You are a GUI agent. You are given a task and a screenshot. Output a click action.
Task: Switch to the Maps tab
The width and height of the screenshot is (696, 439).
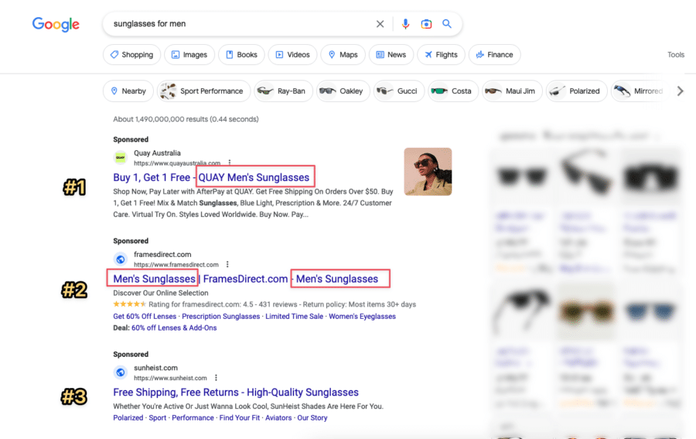click(x=343, y=55)
